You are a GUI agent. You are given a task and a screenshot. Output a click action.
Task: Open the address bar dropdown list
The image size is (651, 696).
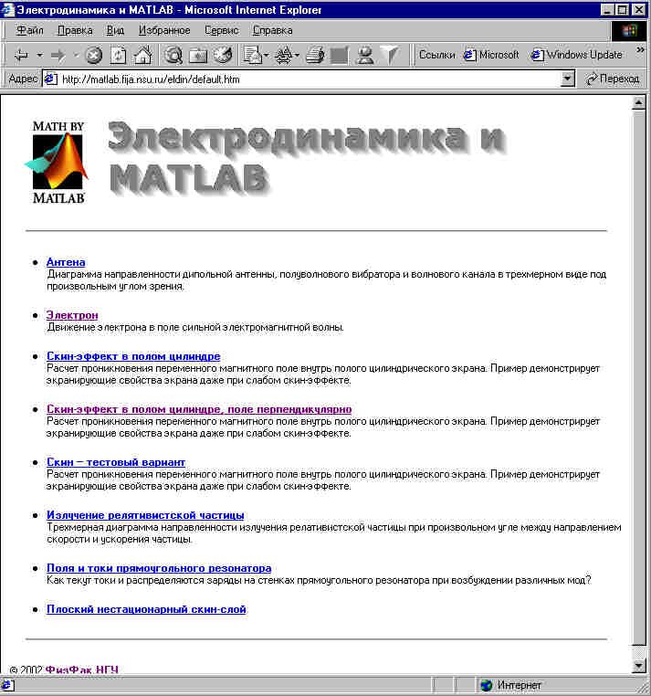tap(567, 79)
